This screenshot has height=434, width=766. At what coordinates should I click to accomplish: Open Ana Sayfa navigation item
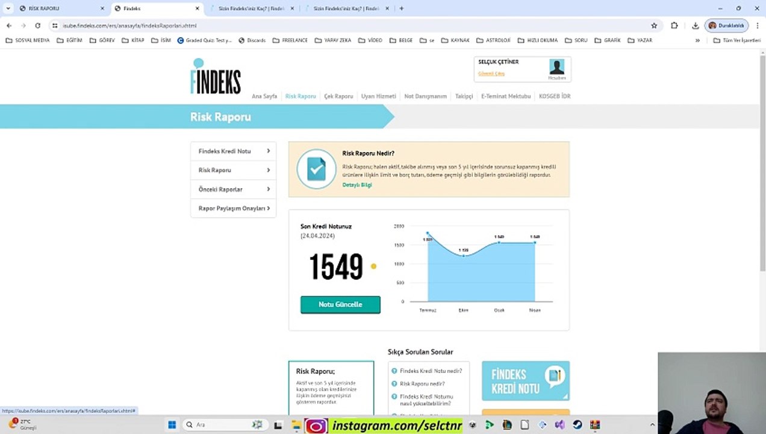tap(264, 96)
